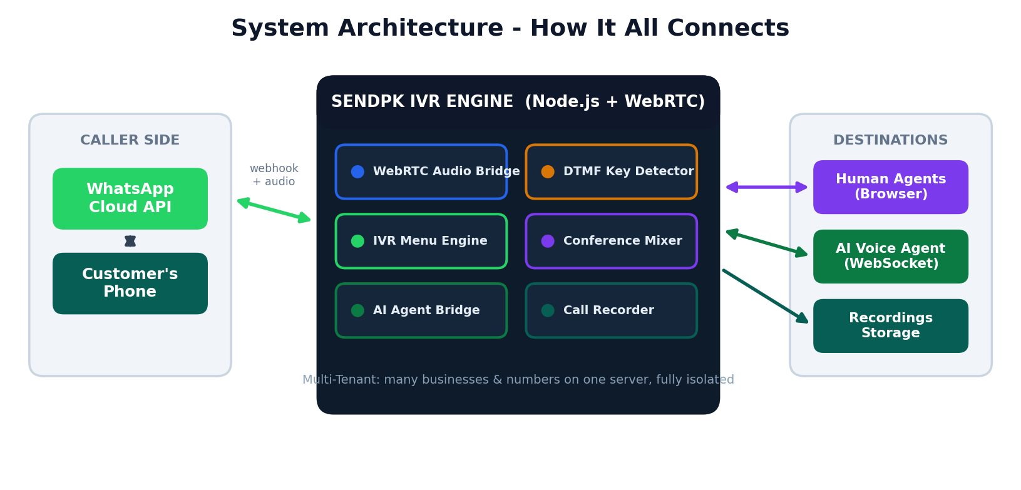Click the Multi-Tenant footnote text

click(x=518, y=380)
